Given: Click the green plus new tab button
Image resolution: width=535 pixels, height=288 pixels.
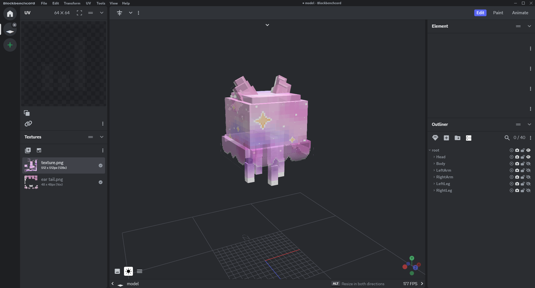Looking at the screenshot, I should point(10,45).
